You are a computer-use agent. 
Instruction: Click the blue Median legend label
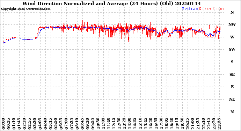coord(190,9)
